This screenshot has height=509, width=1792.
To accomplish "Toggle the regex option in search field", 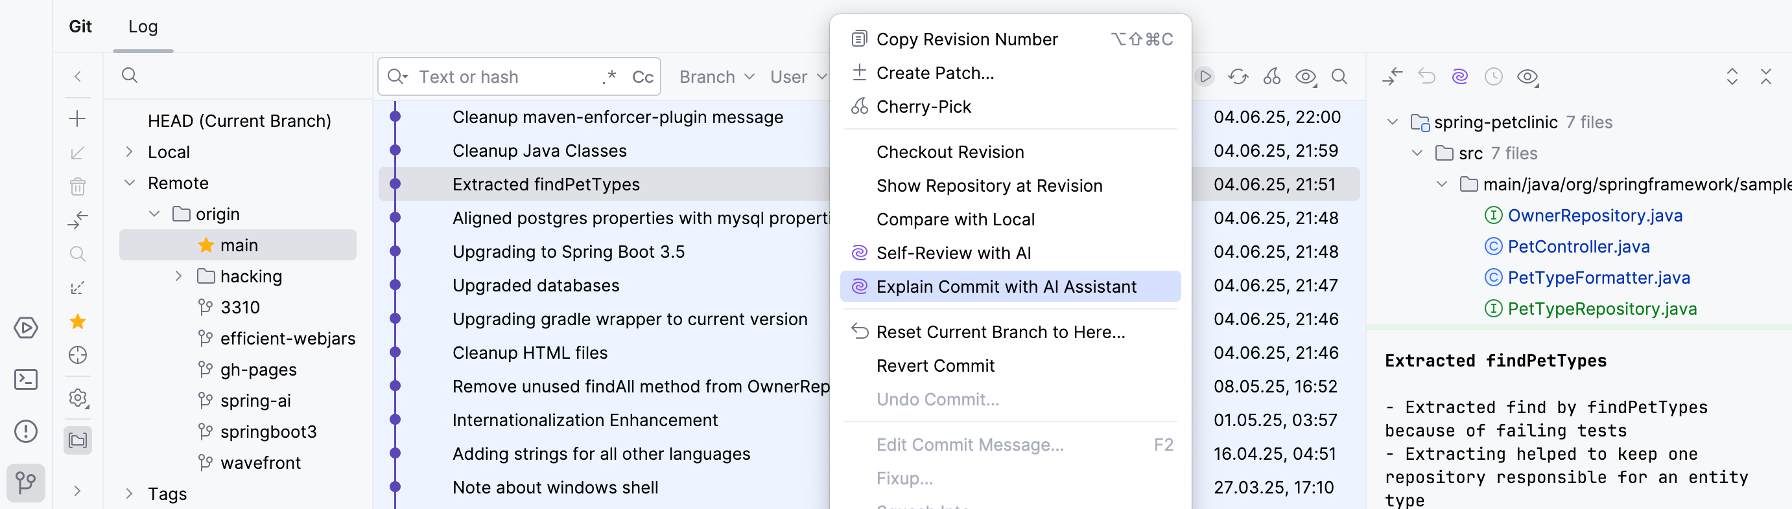I will click(x=609, y=76).
